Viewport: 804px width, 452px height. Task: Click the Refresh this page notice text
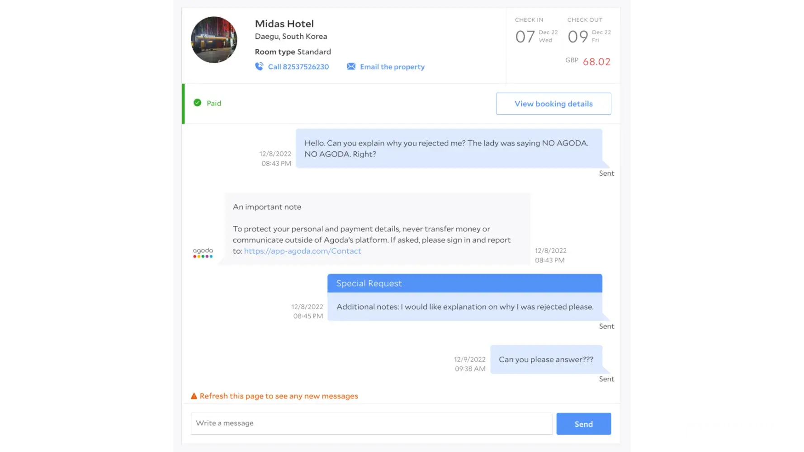[279, 396]
